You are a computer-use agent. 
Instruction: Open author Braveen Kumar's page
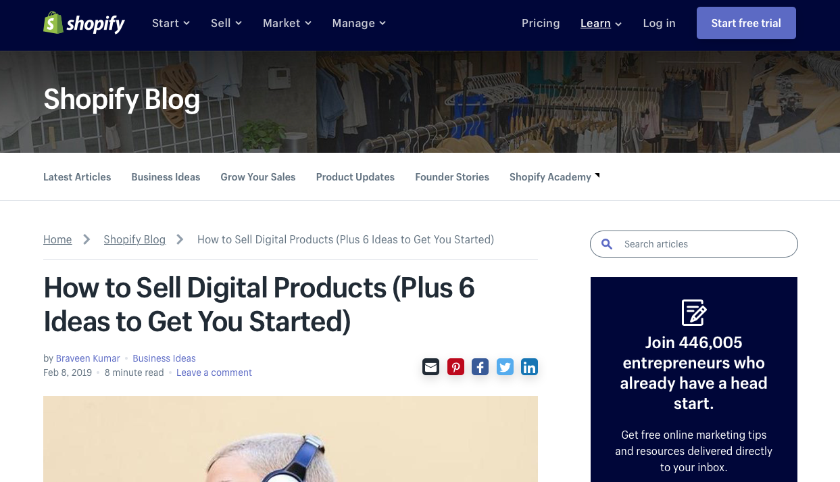[x=88, y=358]
